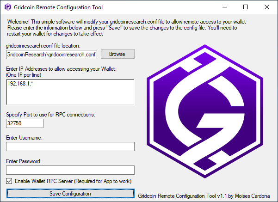Click the version text 'v1.1 by Moises Cardona'
The width and height of the screenshot is (278, 202).
(243, 196)
